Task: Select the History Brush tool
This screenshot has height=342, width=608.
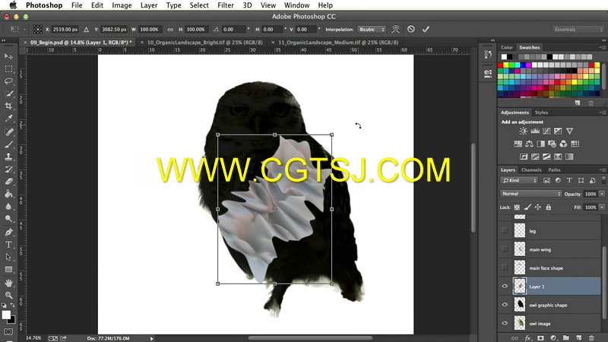Action: click(8, 169)
